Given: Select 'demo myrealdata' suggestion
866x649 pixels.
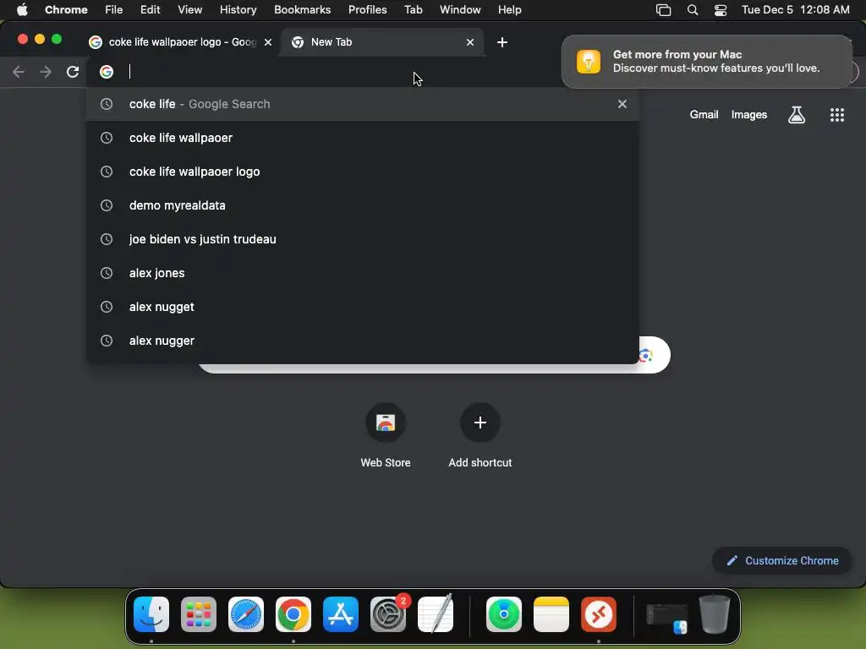Looking at the screenshot, I should [363, 205].
